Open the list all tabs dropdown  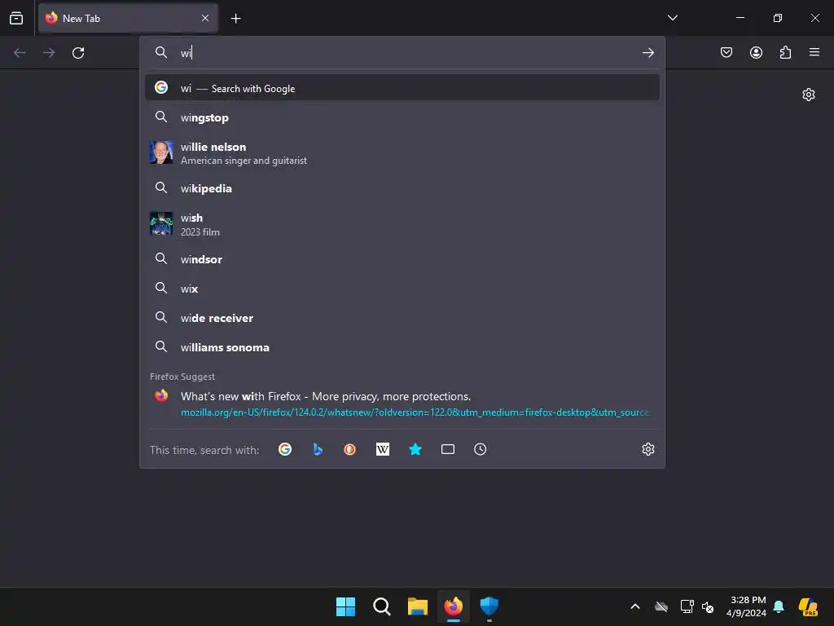click(x=672, y=18)
